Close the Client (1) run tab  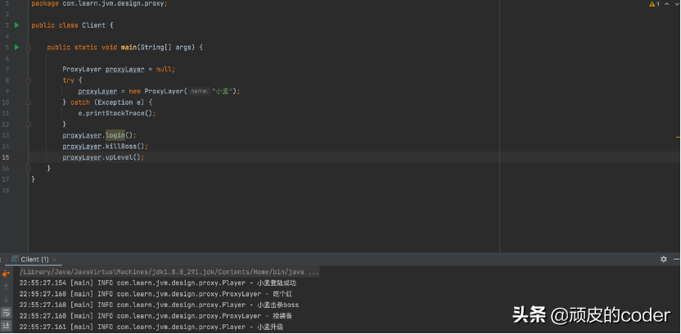tap(56, 260)
